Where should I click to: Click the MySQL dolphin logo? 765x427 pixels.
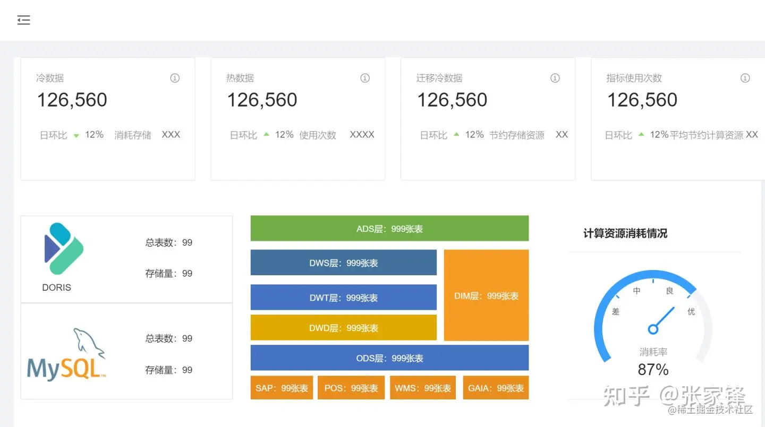coord(66,354)
